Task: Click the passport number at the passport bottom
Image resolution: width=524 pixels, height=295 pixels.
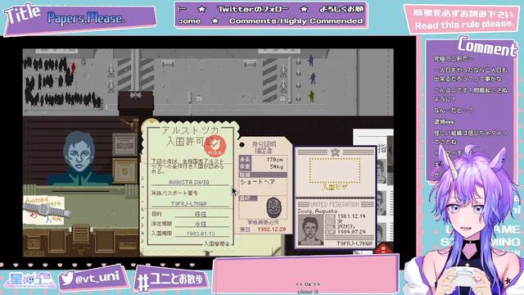Action: [355, 244]
